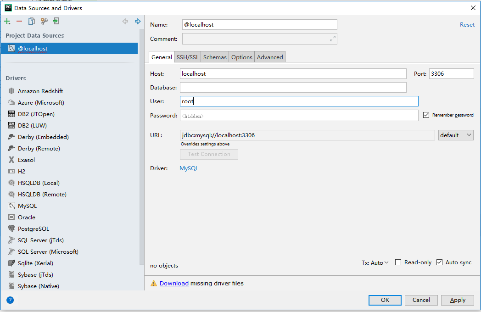Image resolution: width=481 pixels, height=312 pixels.
Task: Click into the Host field
Action: [x=293, y=73]
